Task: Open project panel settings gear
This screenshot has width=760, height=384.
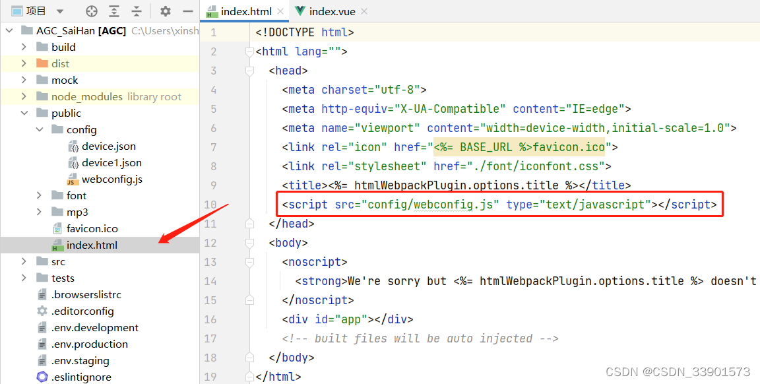Action: pos(166,11)
